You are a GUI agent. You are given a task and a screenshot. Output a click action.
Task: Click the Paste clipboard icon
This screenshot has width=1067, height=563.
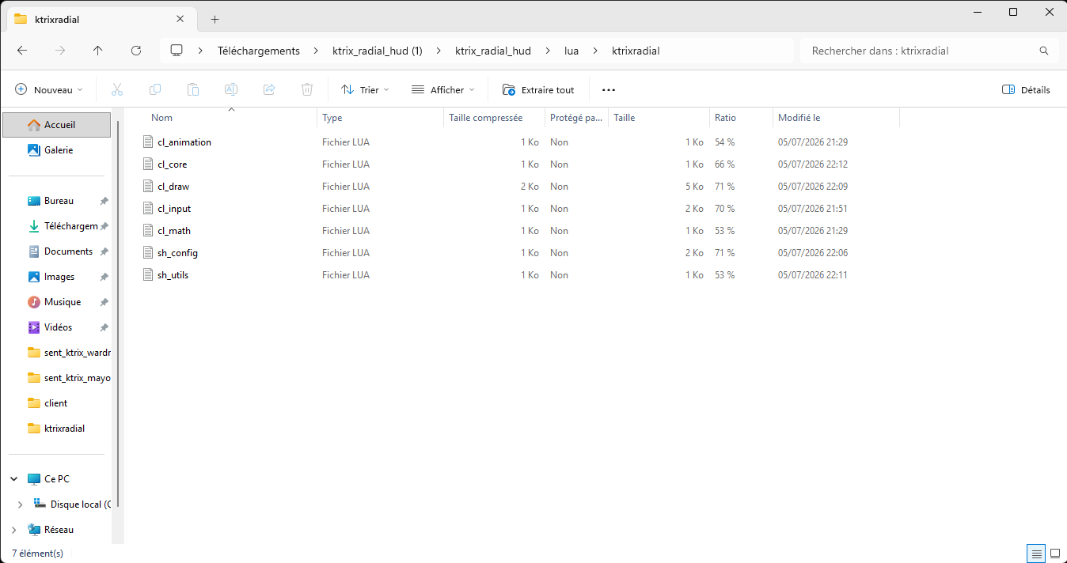pyautogui.click(x=193, y=90)
